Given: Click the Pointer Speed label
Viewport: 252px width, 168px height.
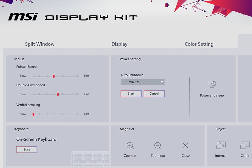Looking at the screenshot, I should [26, 67].
